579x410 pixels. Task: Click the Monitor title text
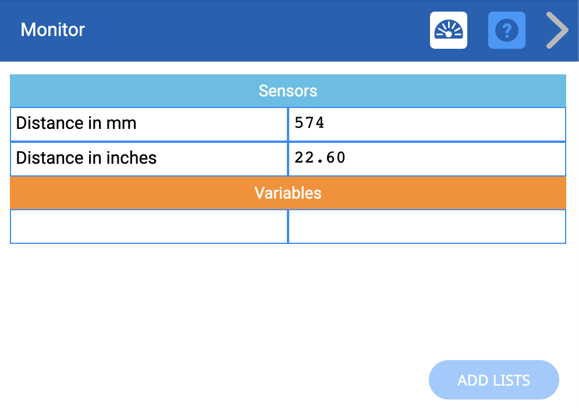click(x=52, y=30)
